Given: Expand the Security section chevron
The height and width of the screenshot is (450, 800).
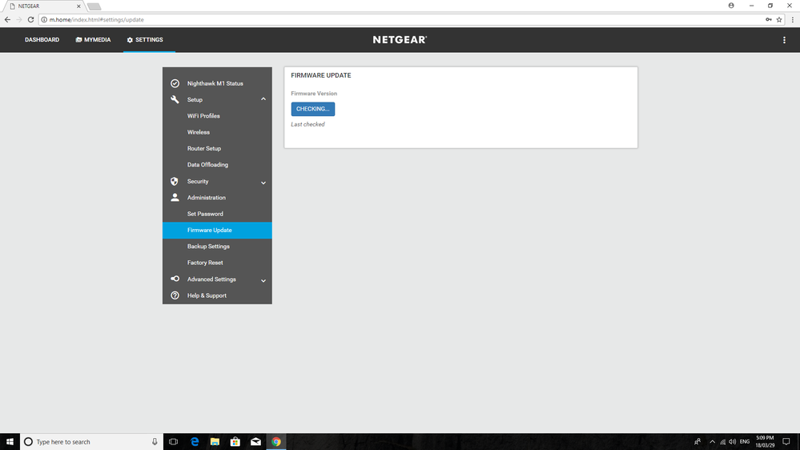Looking at the screenshot, I should coord(263,183).
